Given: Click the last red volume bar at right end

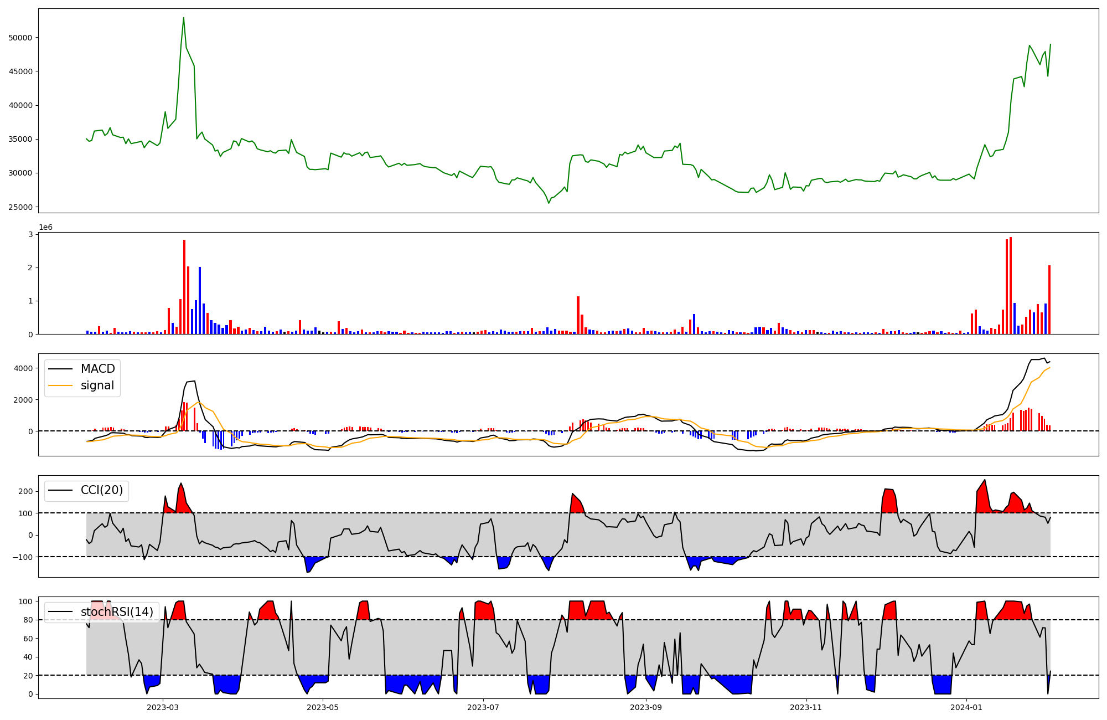Looking at the screenshot, I should pos(1049,300).
